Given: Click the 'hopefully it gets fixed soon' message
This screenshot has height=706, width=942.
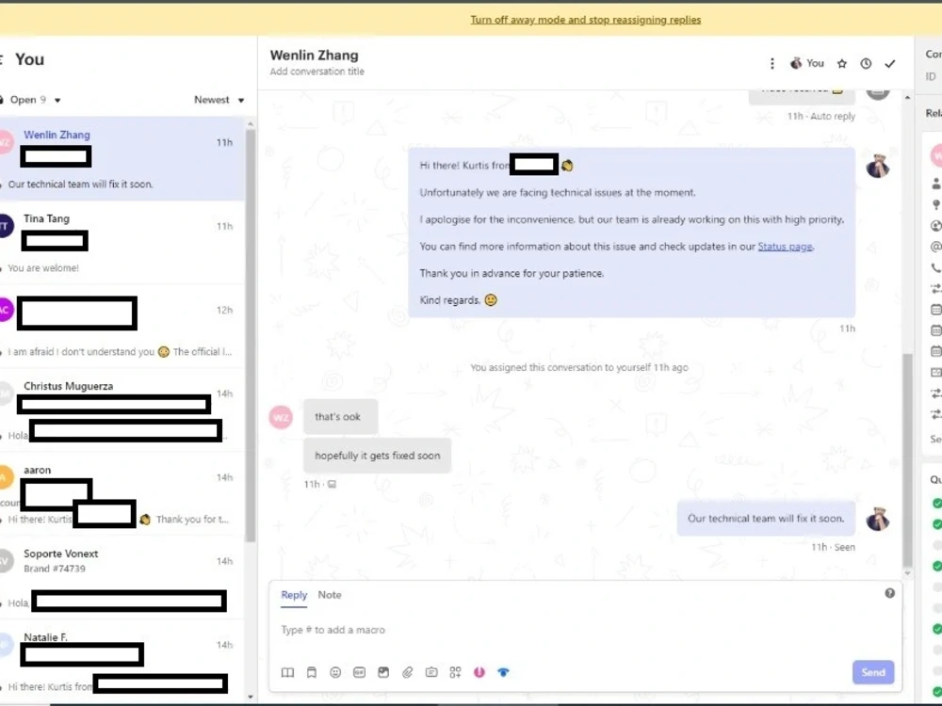Looking at the screenshot, I should 378,456.
